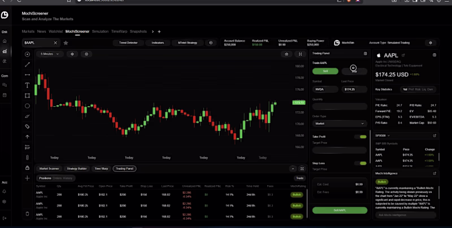The height and width of the screenshot is (228, 452).
Task: Click the Indicators button
Action: click(x=158, y=42)
